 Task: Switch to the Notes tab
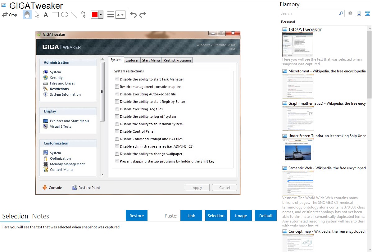pyautogui.click(x=41, y=216)
